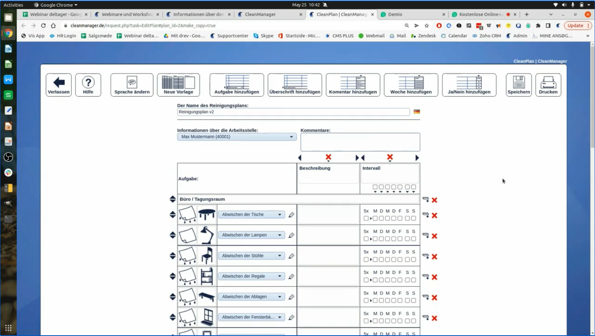
Task: Delete the Büro / Tagungsraum heading via red X
Action: click(434, 200)
